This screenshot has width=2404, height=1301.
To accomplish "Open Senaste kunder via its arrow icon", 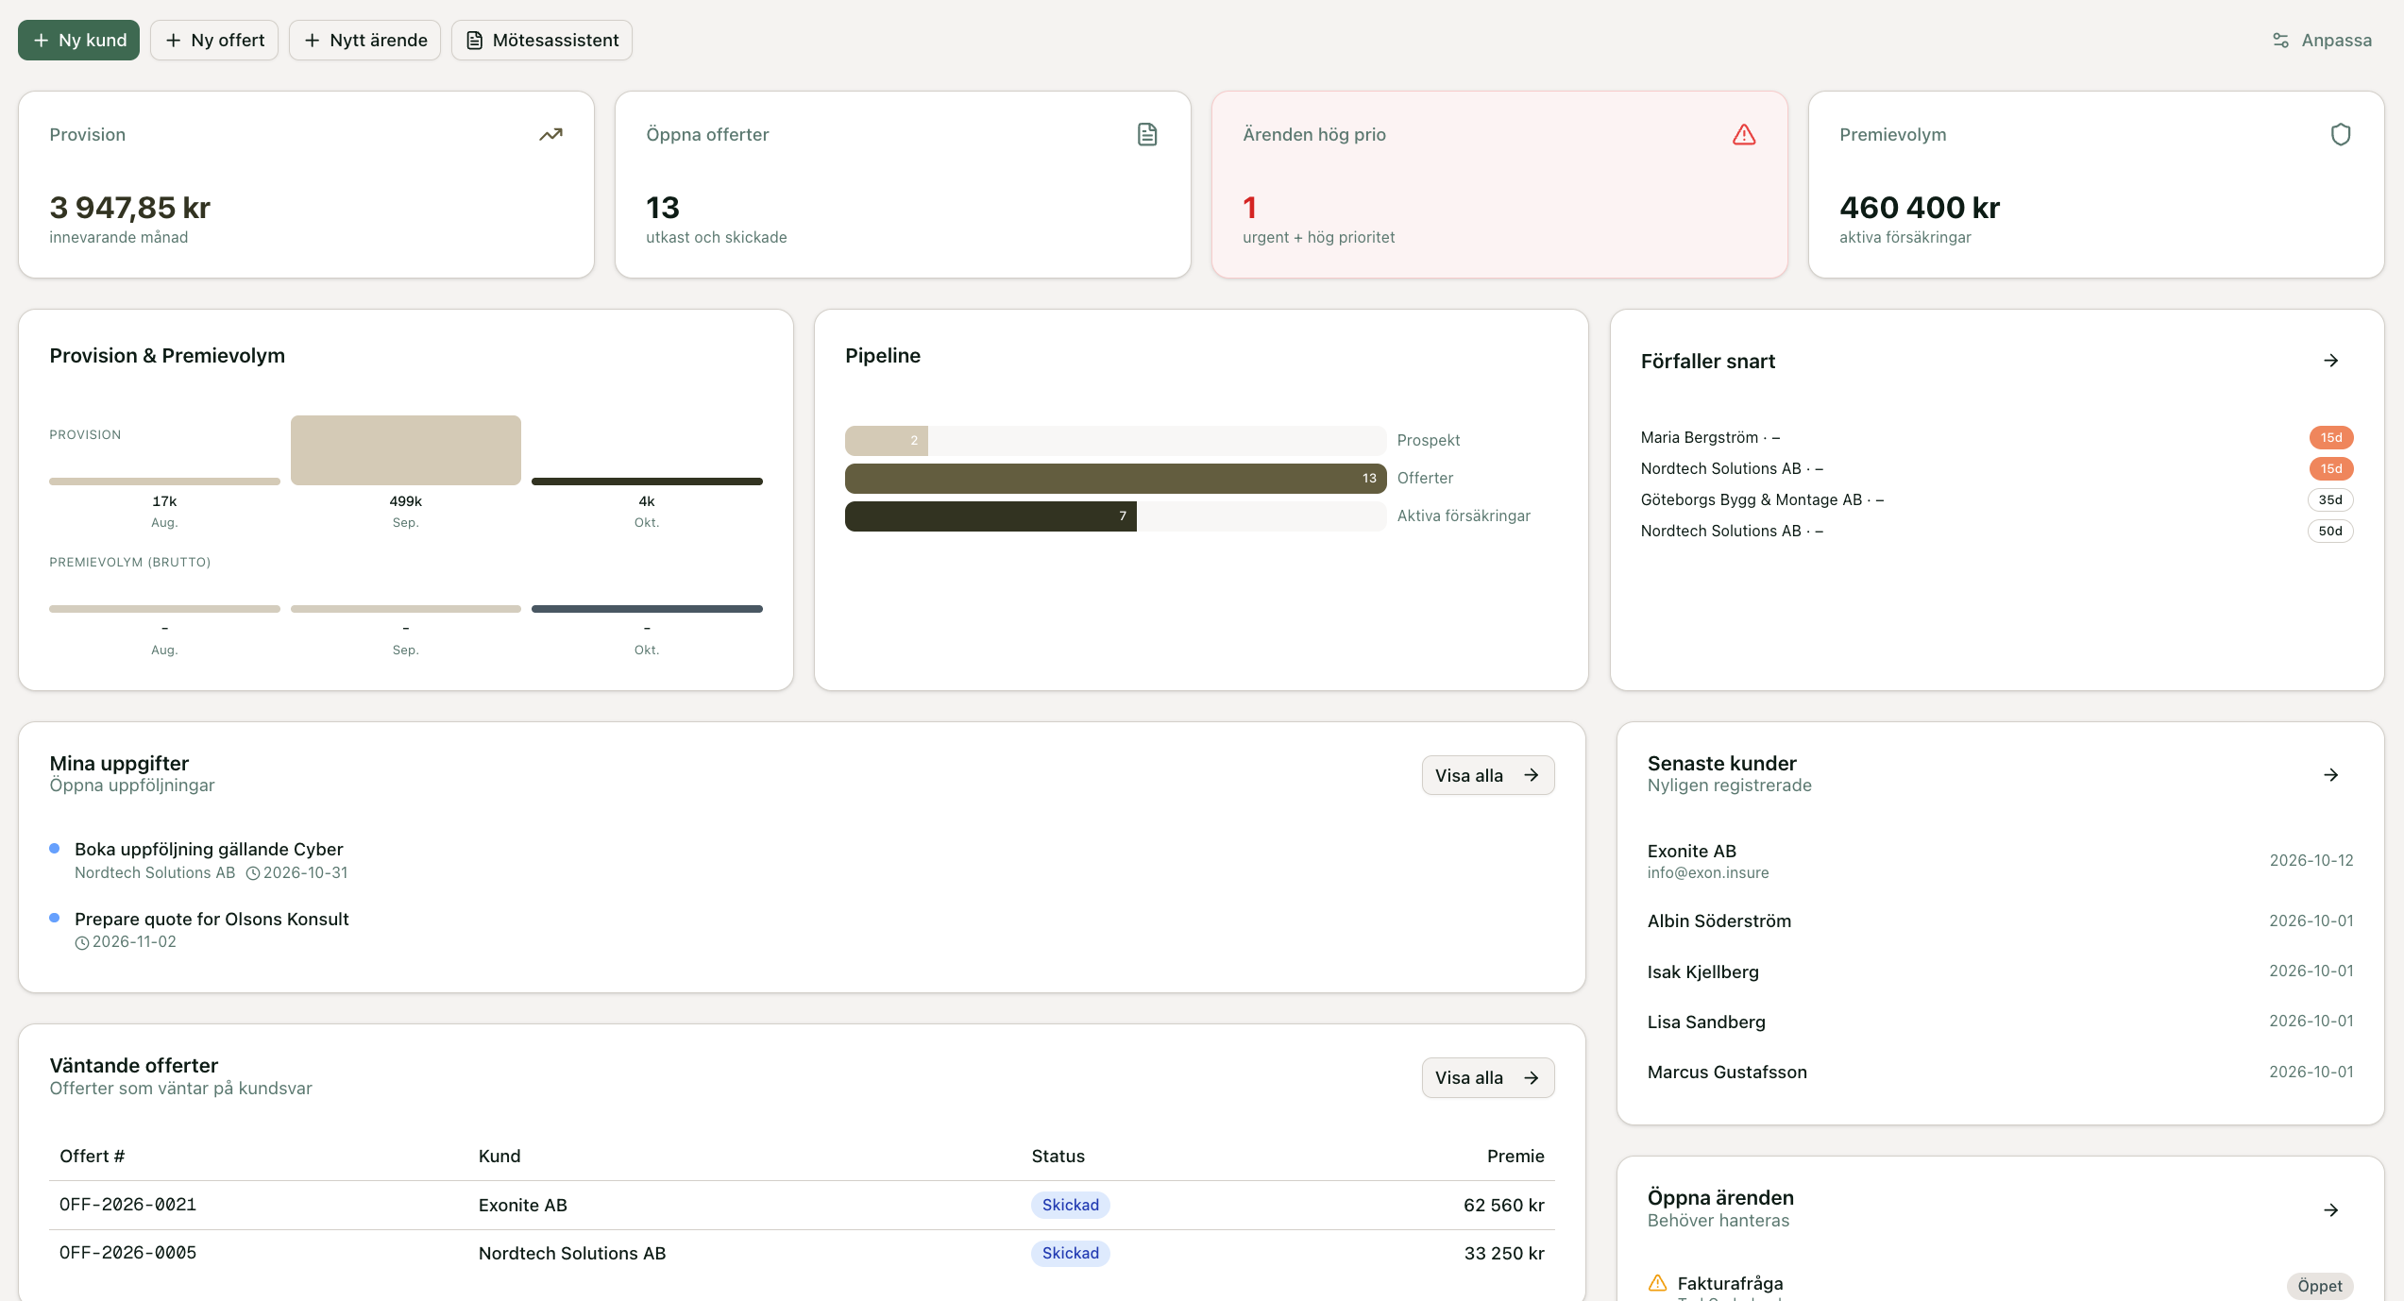I will click(x=2331, y=775).
